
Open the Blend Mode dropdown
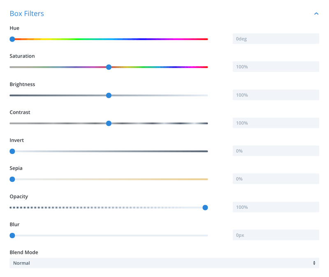pos(164,263)
